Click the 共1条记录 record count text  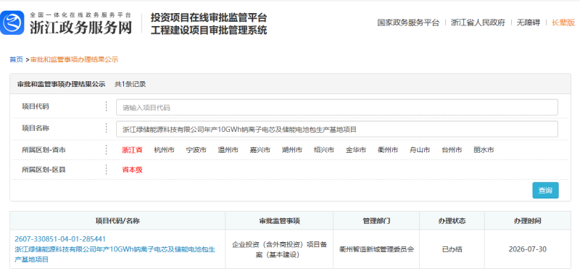click(130, 84)
